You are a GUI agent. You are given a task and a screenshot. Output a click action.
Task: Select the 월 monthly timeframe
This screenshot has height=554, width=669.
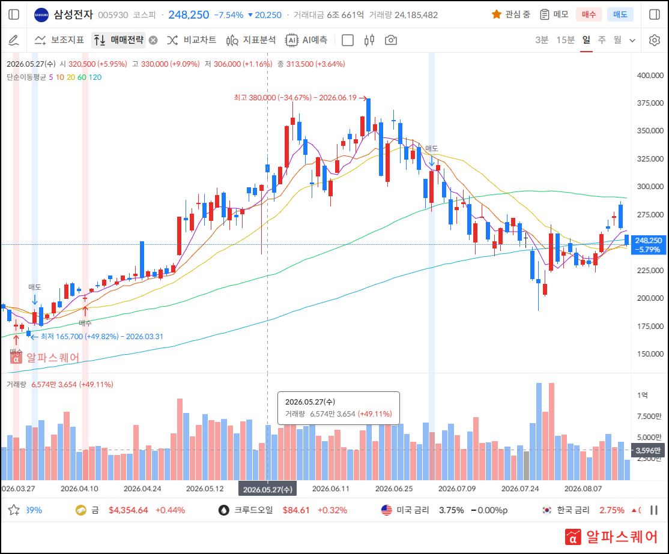coord(617,40)
